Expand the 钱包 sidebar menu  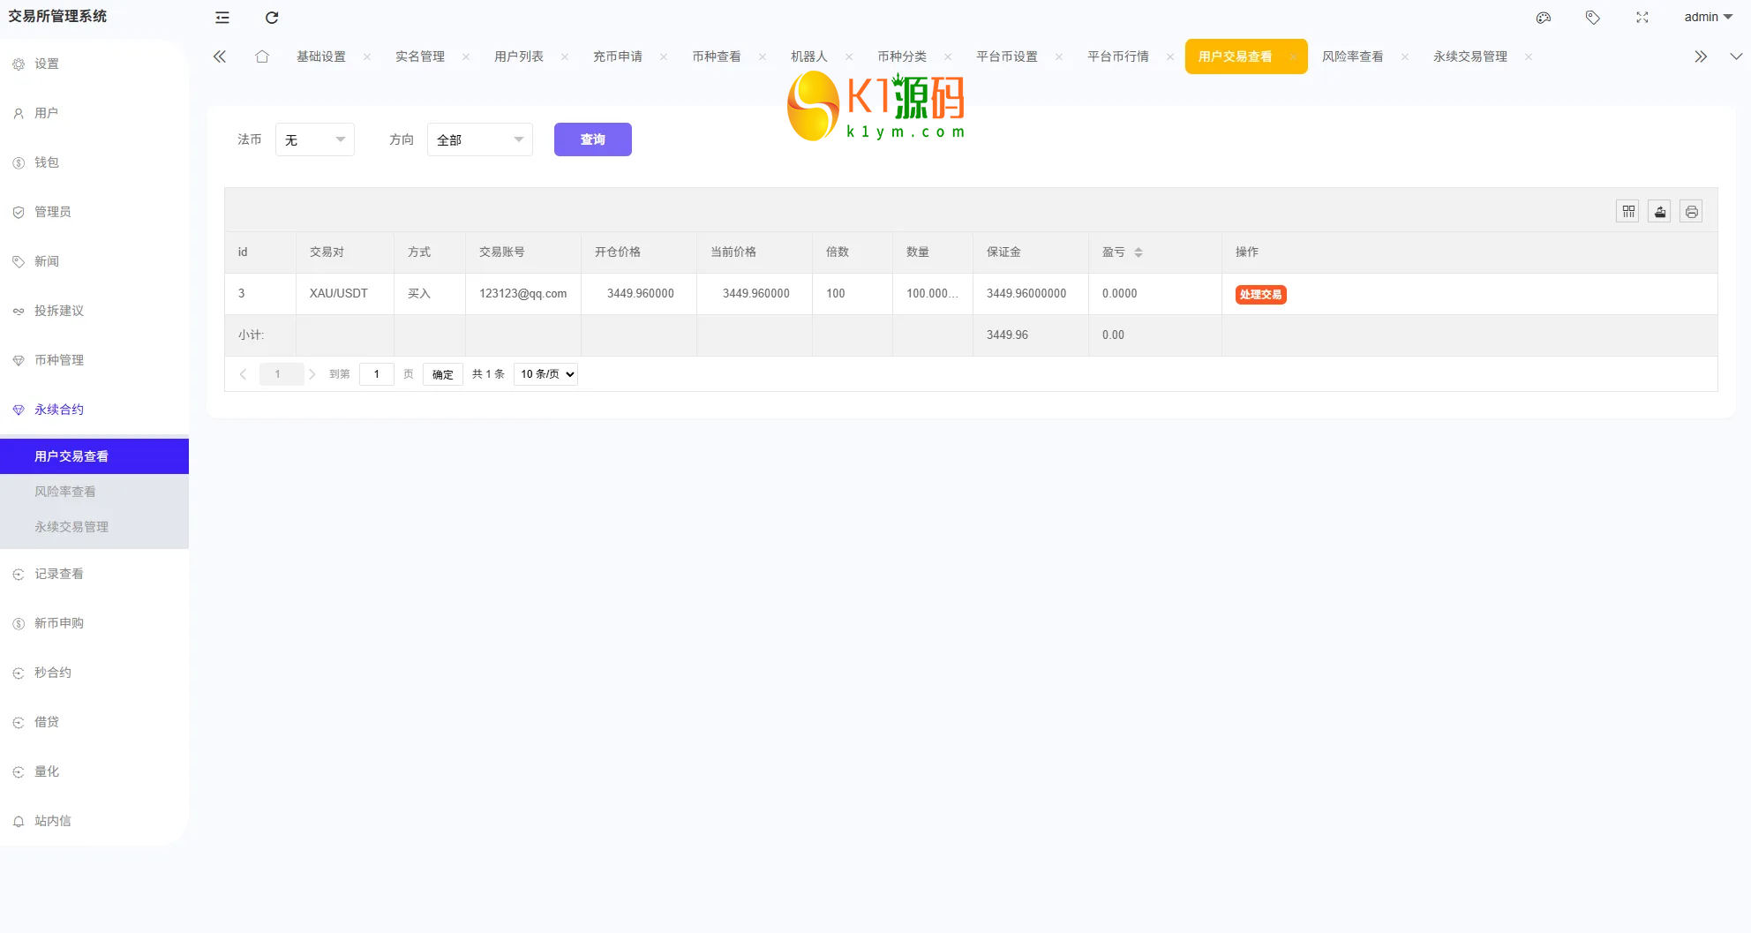click(94, 162)
